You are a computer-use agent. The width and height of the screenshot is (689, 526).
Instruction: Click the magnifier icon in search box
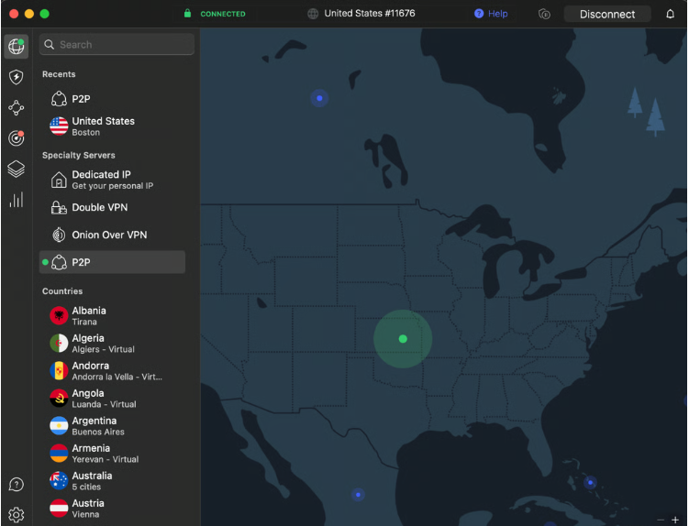50,45
